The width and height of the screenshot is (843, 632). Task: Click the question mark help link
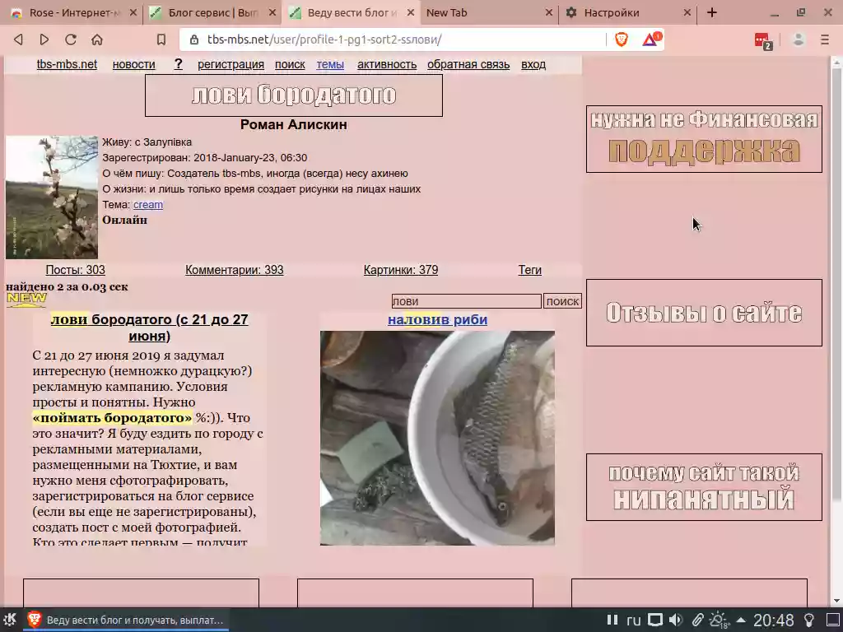pos(179,64)
